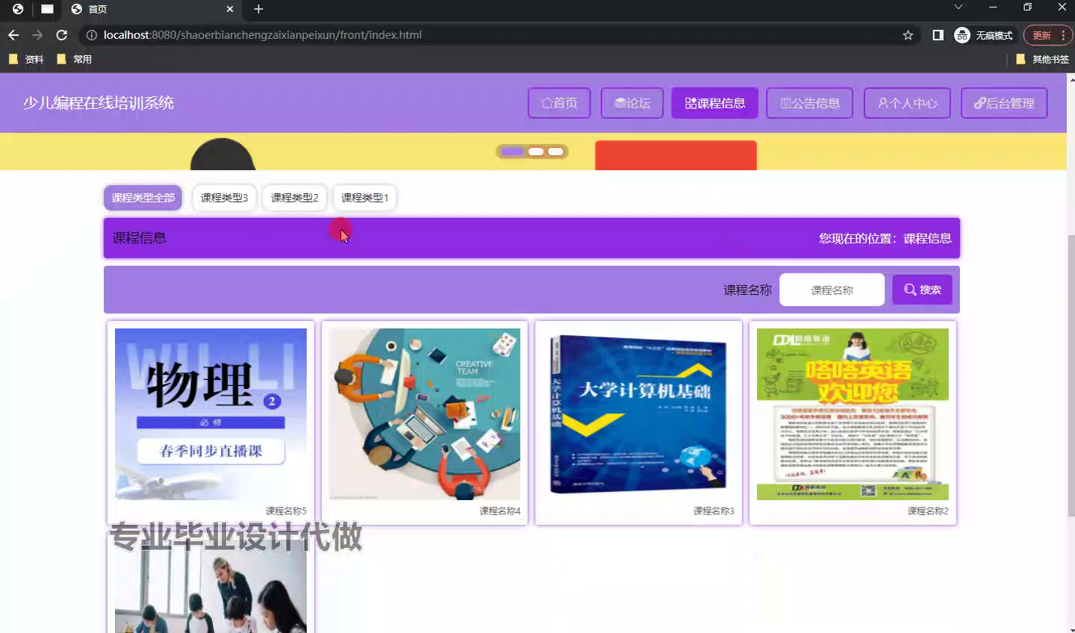
Task: Click the 课程名称2 label
Action: tap(928, 511)
